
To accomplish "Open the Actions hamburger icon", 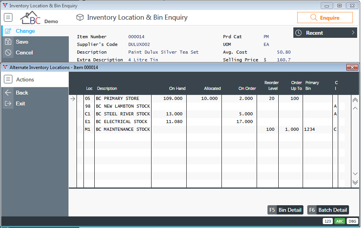I will tap(8, 79).
